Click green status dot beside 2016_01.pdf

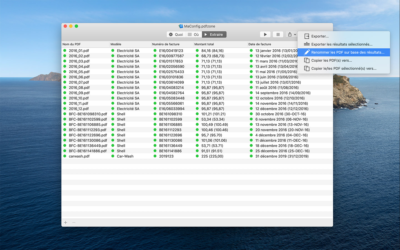pos(65,51)
